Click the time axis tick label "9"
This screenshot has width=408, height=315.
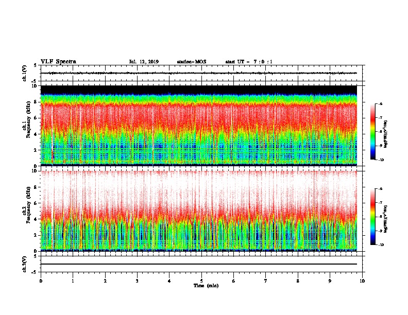(330, 281)
